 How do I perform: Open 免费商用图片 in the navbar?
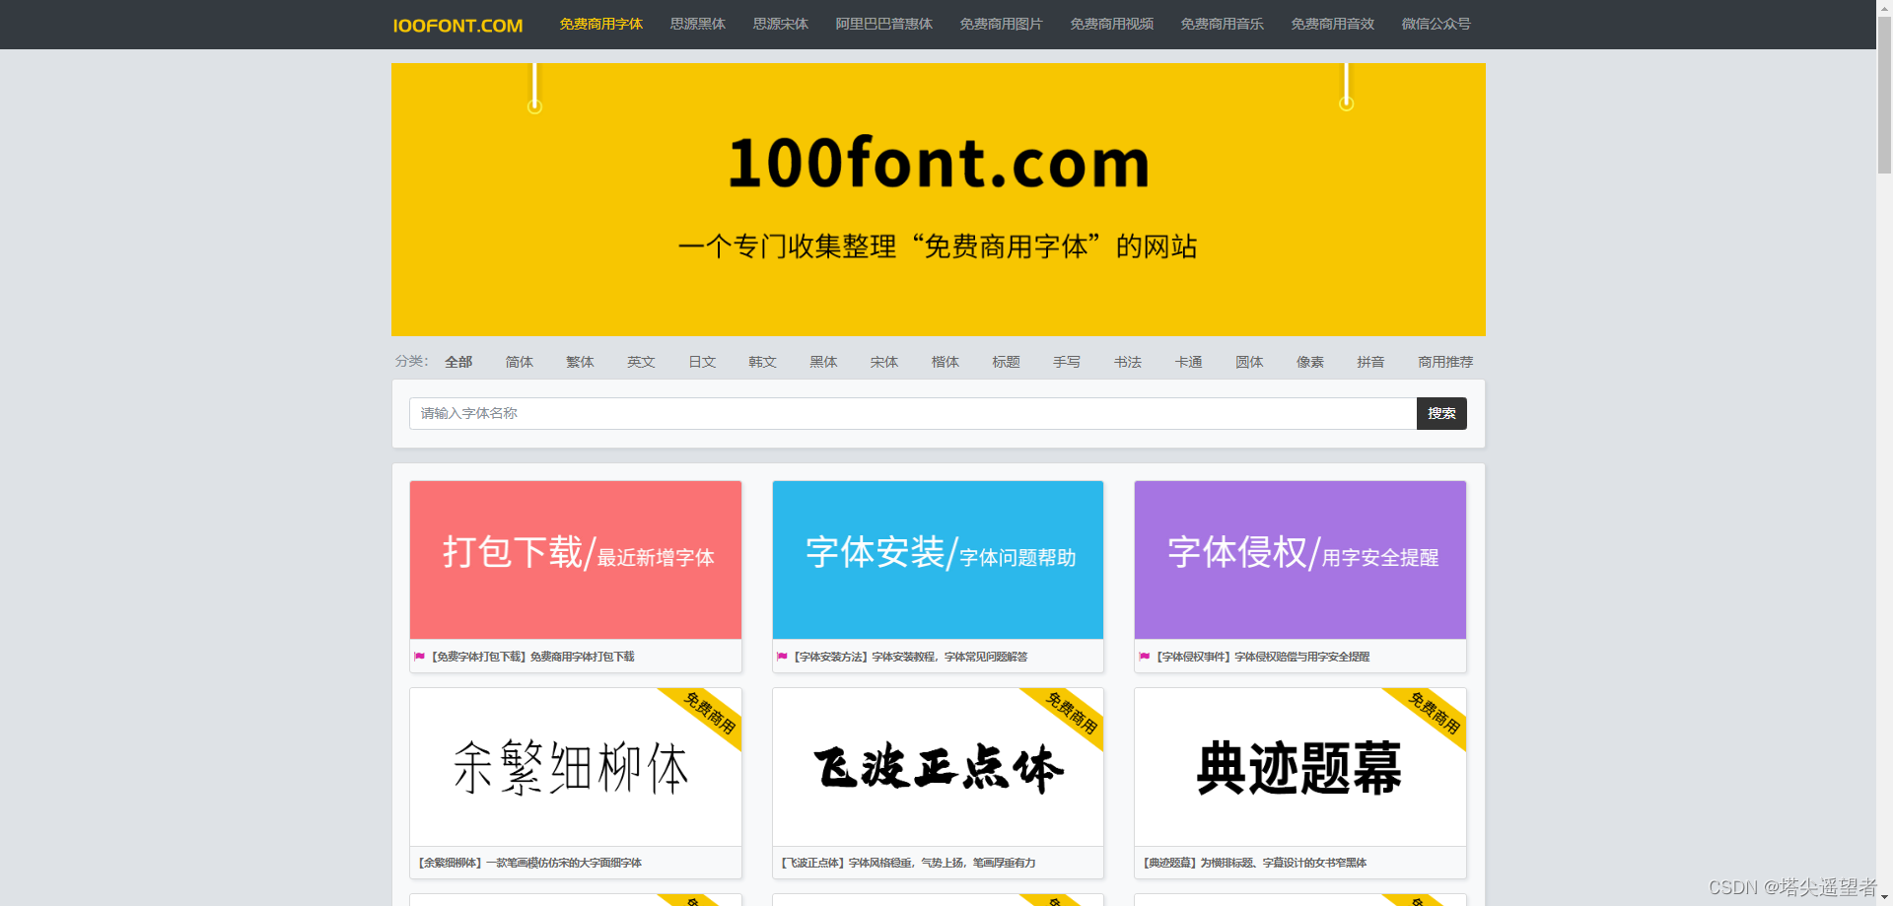[x=1001, y=24]
